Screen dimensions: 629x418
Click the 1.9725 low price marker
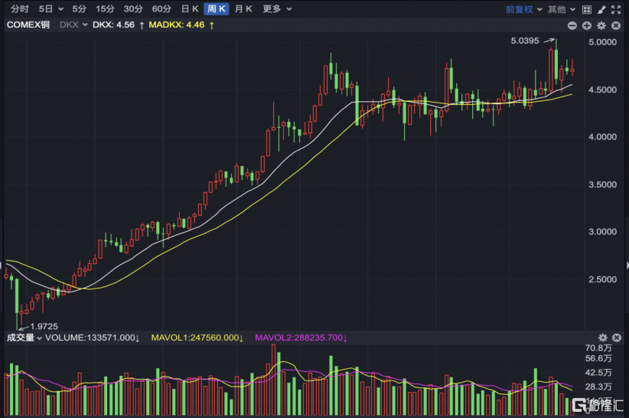click(44, 327)
